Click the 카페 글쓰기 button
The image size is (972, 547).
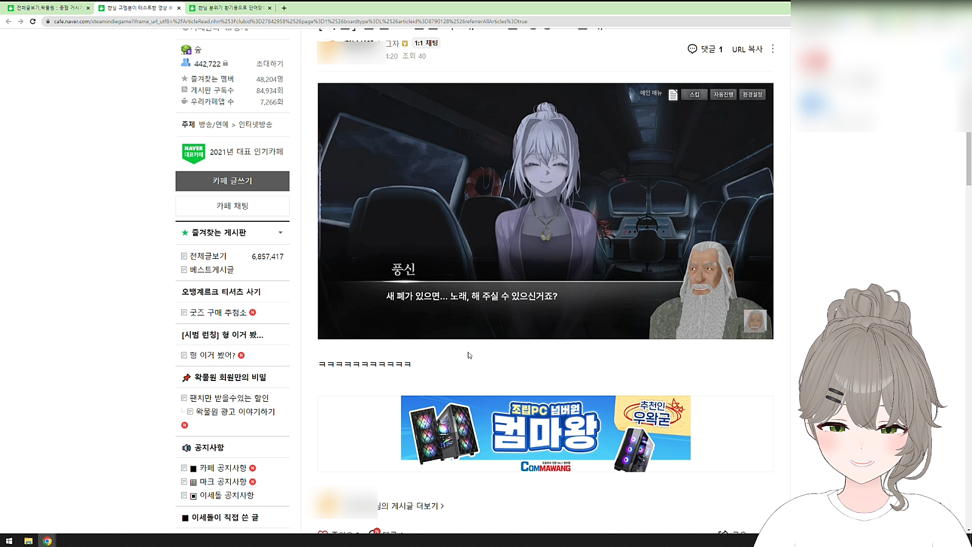(232, 181)
